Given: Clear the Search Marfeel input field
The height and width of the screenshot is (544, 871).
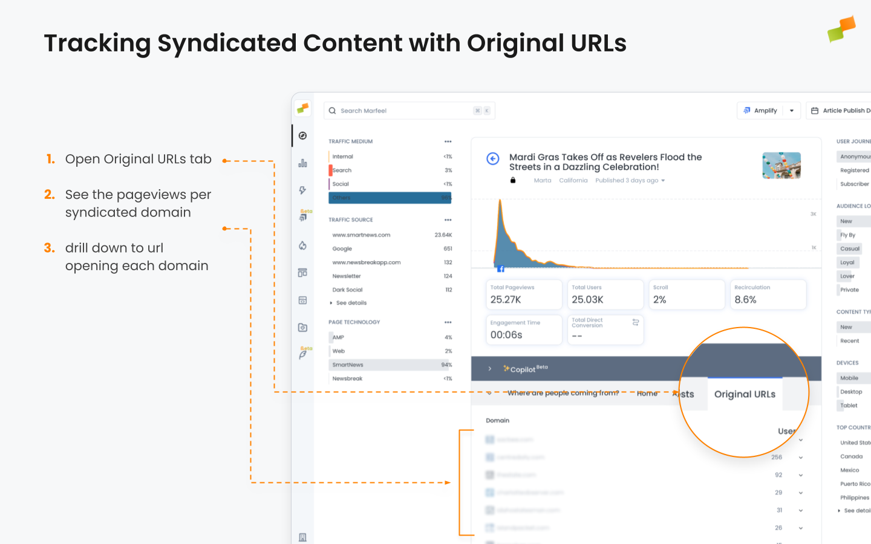Looking at the screenshot, I should (x=477, y=111).
